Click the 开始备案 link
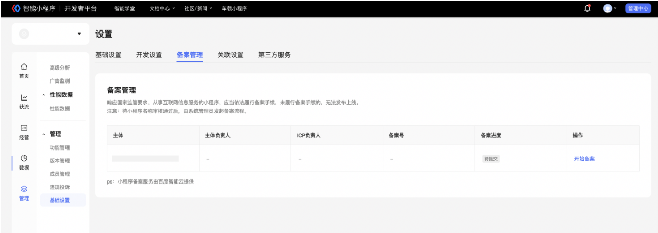This screenshot has height=233, width=658. [x=584, y=159]
